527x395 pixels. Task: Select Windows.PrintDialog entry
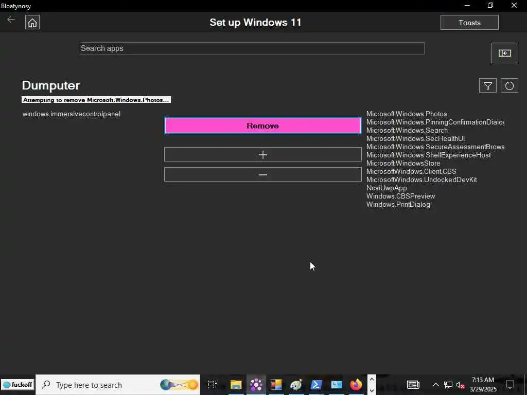click(398, 204)
